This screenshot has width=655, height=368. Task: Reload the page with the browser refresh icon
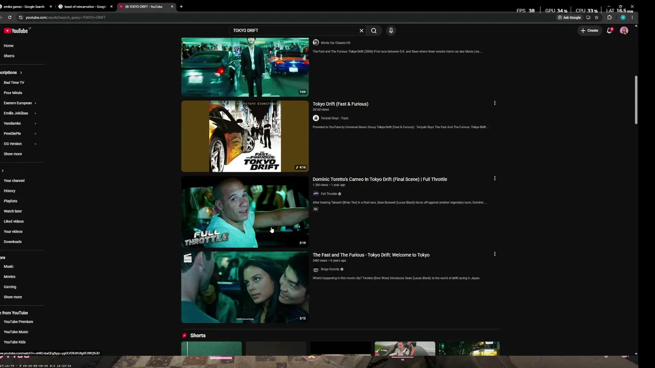click(9, 17)
